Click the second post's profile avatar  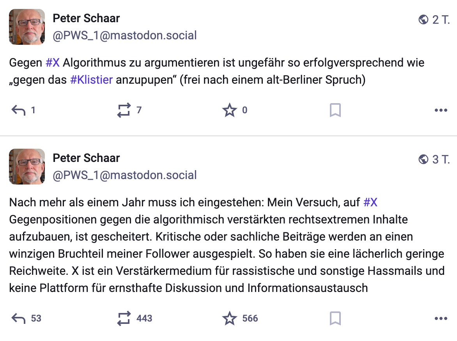pos(27,167)
